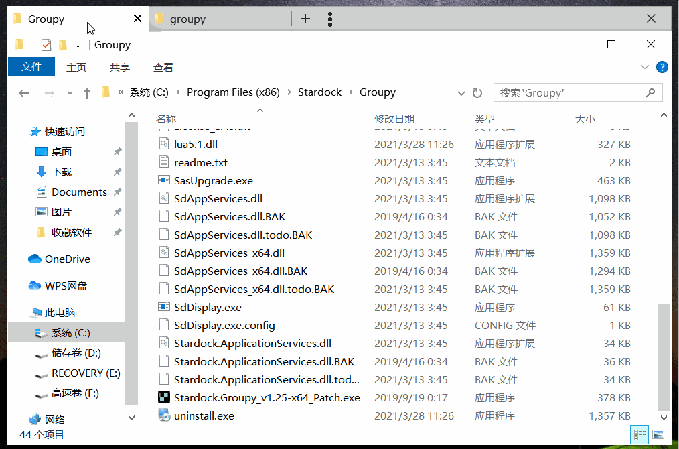Sort files by 修改日期 column header
679x449 pixels.
pyautogui.click(x=394, y=119)
